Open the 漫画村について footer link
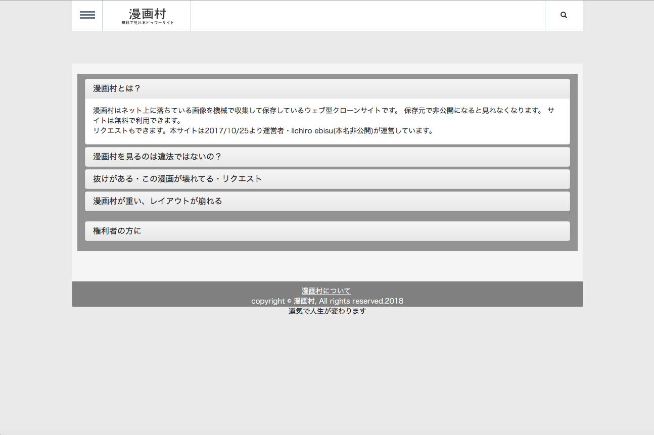 pyautogui.click(x=326, y=291)
